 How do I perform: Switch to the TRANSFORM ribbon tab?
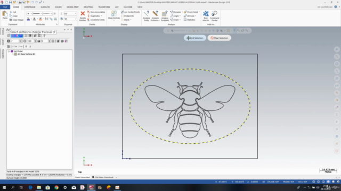pyautogui.click(x=104, y=7)
